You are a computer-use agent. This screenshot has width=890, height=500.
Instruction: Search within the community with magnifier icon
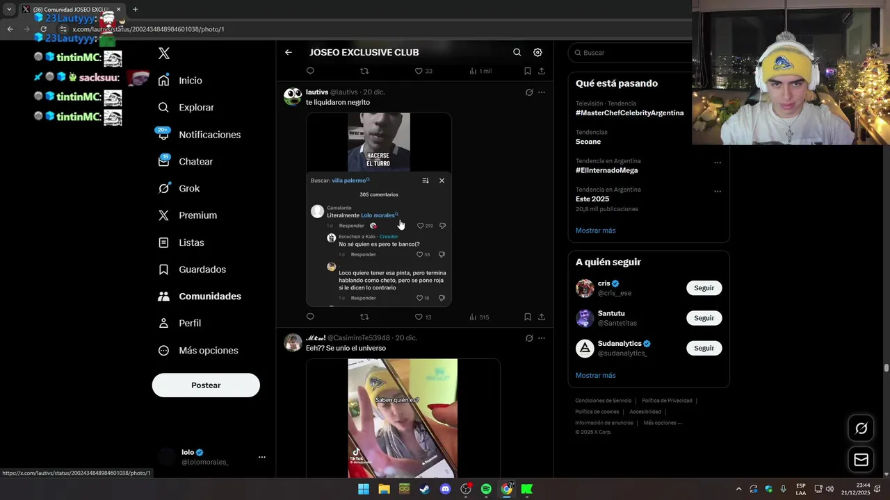click(517, 52)
